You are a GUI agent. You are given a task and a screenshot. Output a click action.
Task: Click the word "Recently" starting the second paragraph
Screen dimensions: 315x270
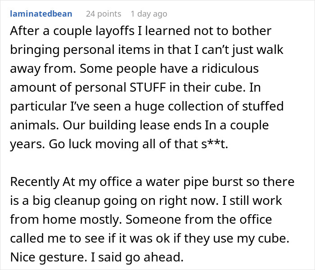tap(34, 182)
